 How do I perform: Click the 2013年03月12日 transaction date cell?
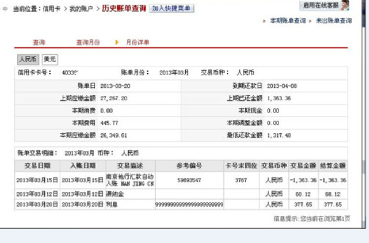click(x=37, y=194)
